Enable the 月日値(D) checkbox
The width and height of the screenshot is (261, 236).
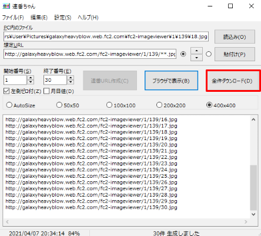coord(46,91)
